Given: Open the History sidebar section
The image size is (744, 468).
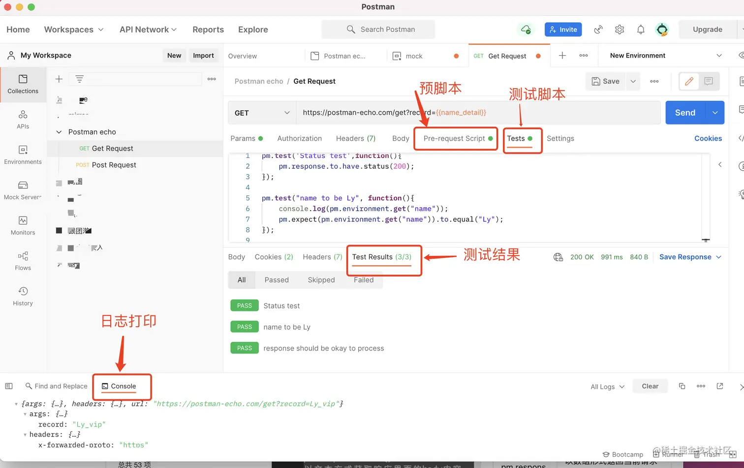Looking at the screenshot, I should pos(23,297).
